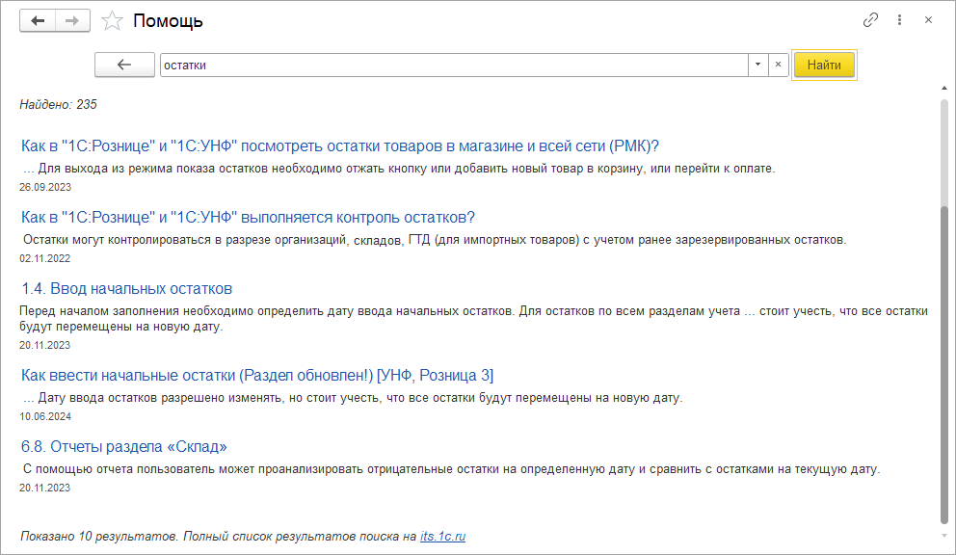Click the search field containing остатки
The width and height of the screenshot is (956, 555).
pos(453,65)
